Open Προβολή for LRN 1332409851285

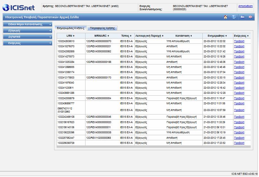pyautogui.click(x=239, y=93)
